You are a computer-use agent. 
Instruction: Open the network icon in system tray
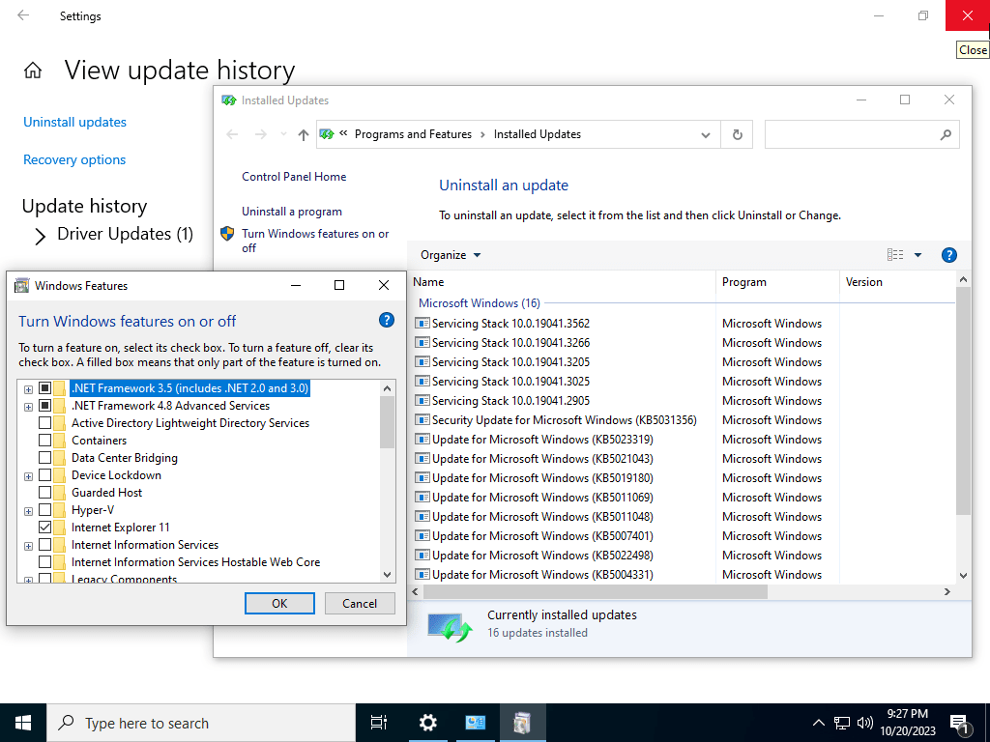[x=842, y=723]
